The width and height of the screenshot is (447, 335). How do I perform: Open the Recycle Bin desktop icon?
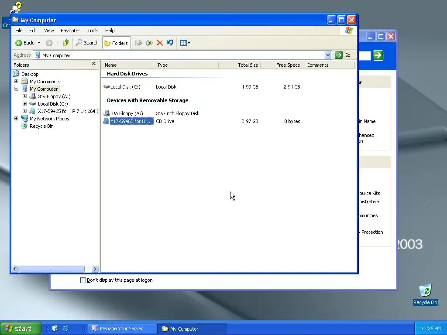(425, 294)
